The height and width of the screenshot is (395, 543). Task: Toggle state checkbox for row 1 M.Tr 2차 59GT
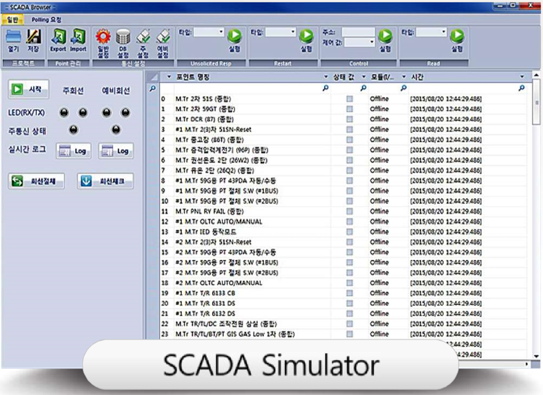point(350,109)
